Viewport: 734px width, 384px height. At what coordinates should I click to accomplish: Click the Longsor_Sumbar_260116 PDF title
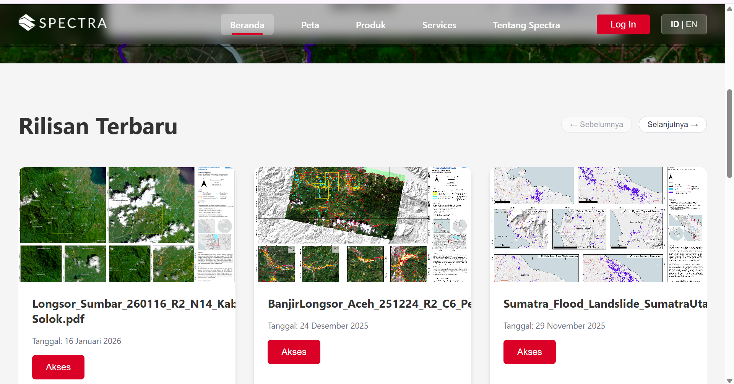pos(134,311)
